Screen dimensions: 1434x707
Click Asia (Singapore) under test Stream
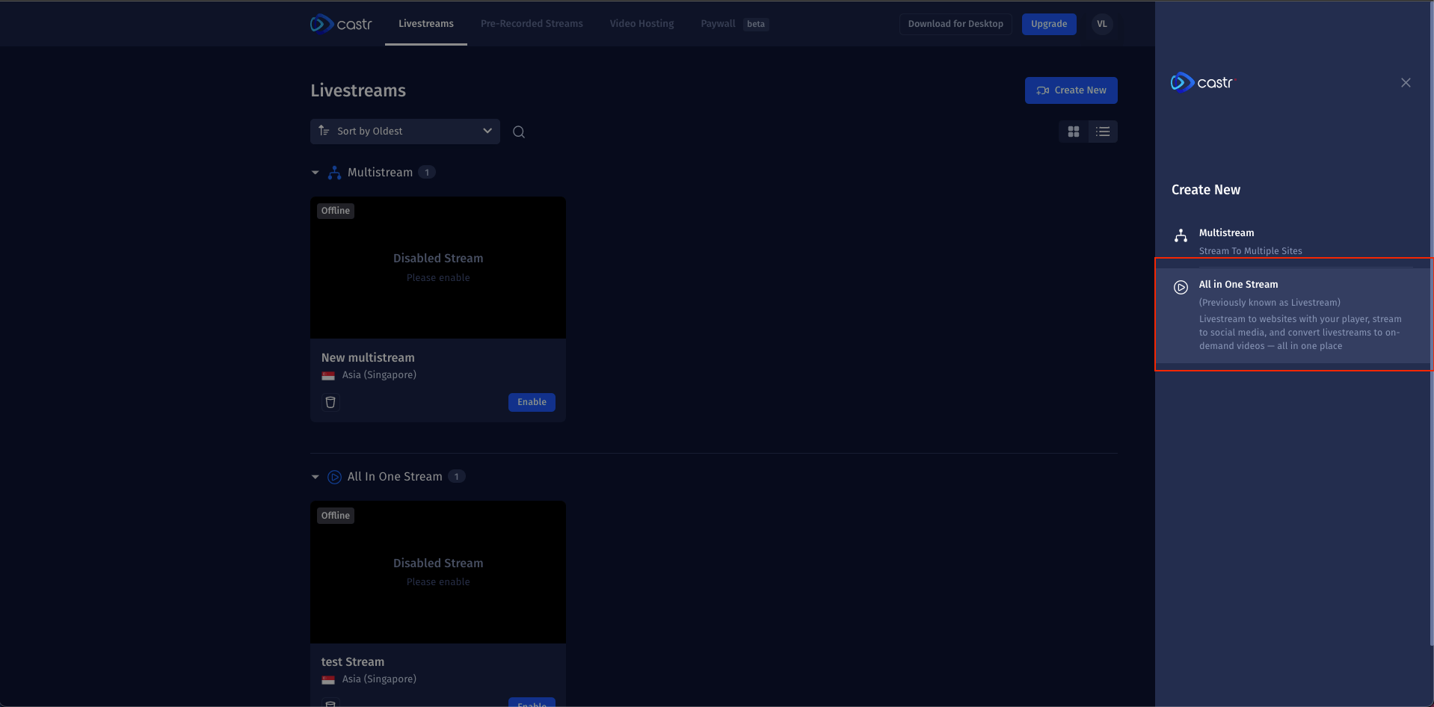pyautogui.click(x=379, y=679)
